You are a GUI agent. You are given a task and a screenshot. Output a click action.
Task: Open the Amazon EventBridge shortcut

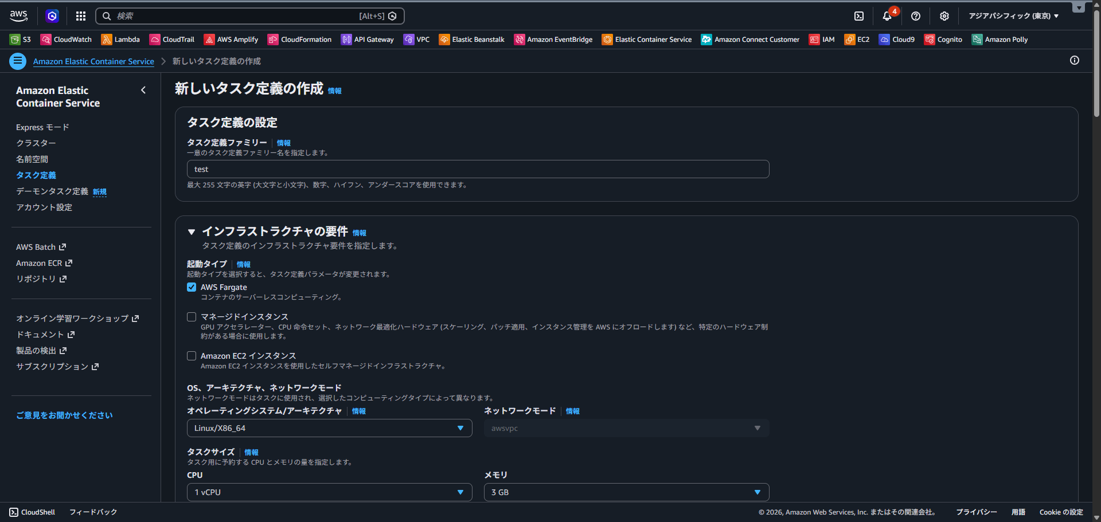553,40
